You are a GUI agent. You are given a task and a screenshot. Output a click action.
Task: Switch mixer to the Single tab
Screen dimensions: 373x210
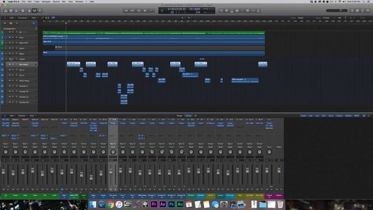click(180, 116)
